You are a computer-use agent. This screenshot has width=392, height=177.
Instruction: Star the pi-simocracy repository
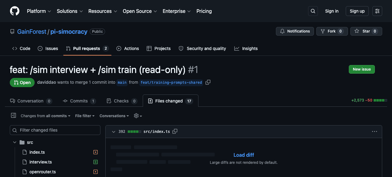tap(366, 31)
